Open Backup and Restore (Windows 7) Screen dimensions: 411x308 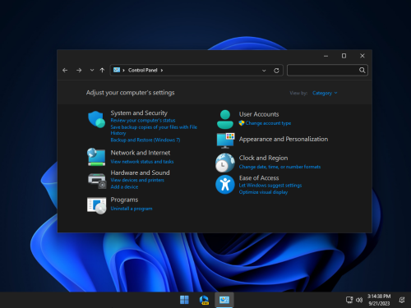pos(145,140)
